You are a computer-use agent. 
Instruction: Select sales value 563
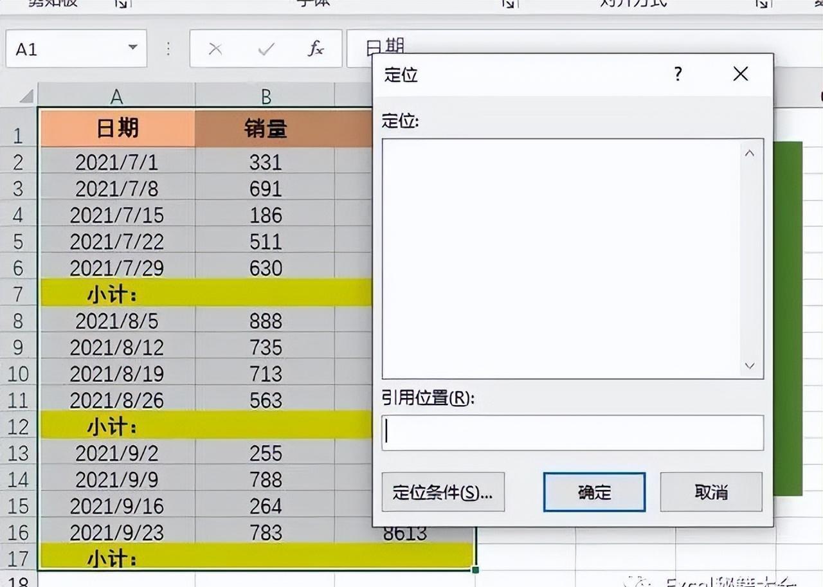[x=266, y=400]
